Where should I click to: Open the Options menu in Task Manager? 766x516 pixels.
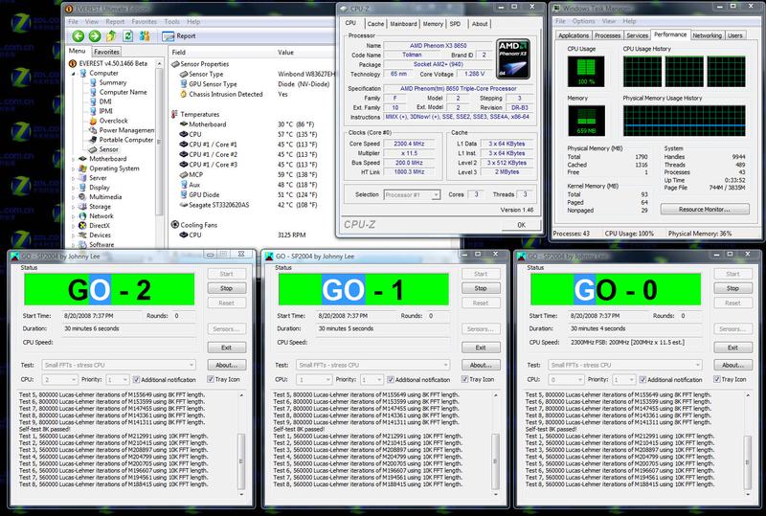pyautogui.click(x=584, y=21)
